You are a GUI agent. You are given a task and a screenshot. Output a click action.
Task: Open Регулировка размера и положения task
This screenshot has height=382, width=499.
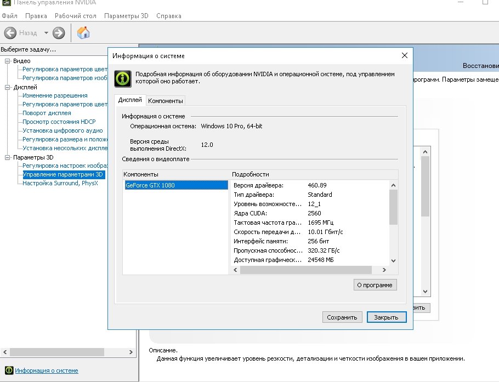point(65,139)
